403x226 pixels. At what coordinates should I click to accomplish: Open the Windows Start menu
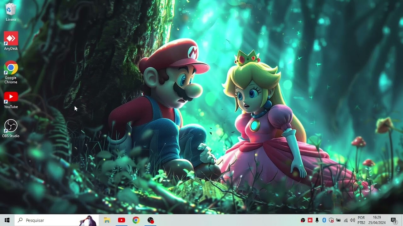point(7,220)
